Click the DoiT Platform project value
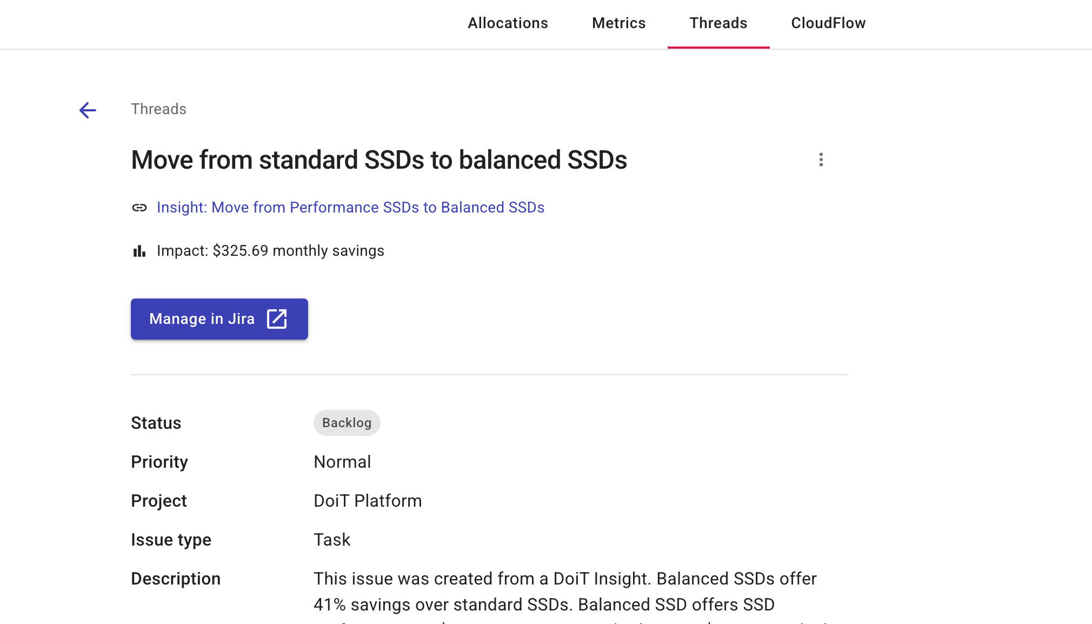 368,501
